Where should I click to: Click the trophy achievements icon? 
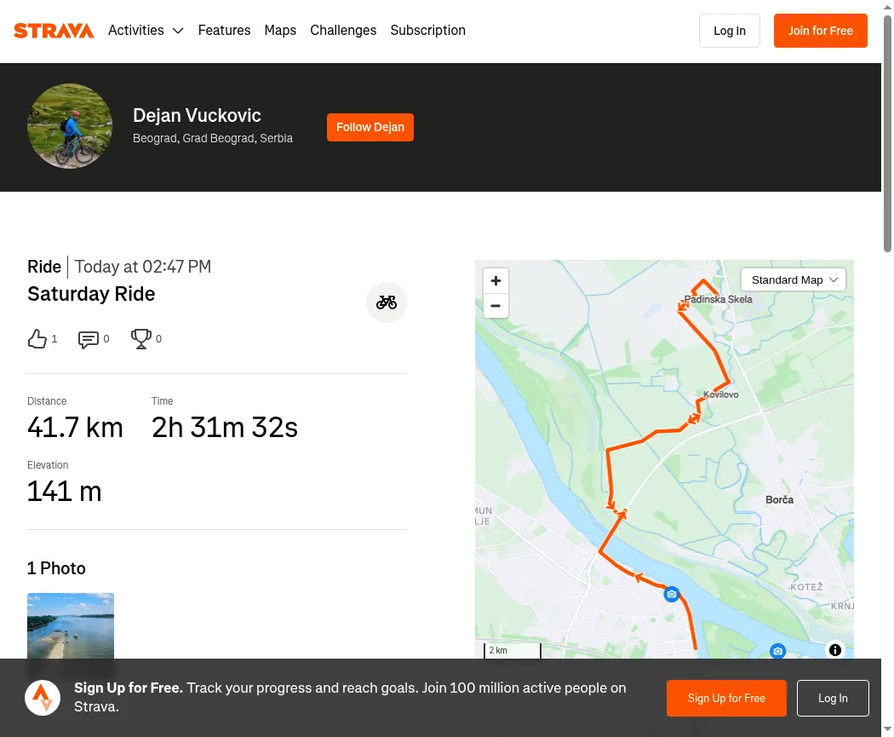click(x=140, y=339)
